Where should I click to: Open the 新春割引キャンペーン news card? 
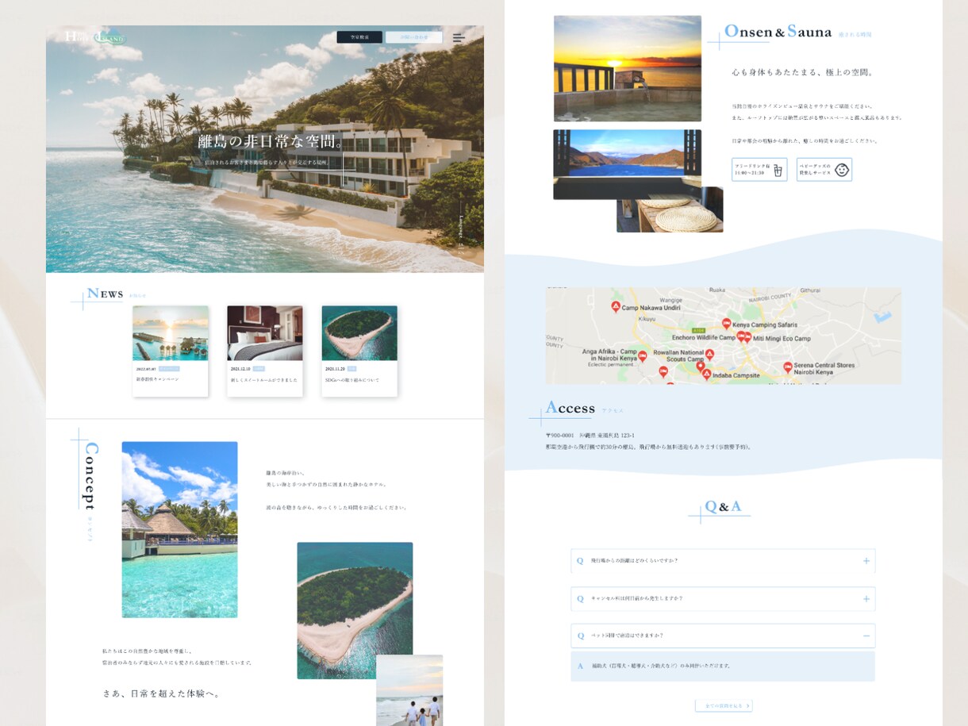tap(171, 351)
